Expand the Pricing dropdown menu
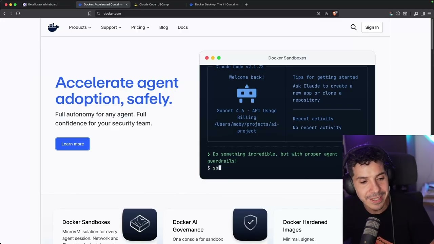This screenshot has height=244, width=434. 140,27
